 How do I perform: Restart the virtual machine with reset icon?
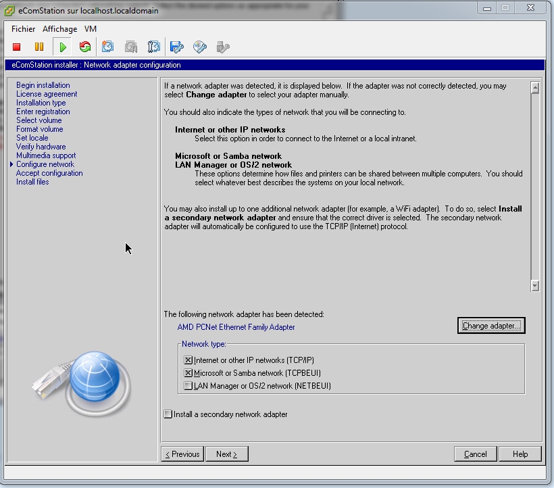pyautogui.click(x=84, y=47)
